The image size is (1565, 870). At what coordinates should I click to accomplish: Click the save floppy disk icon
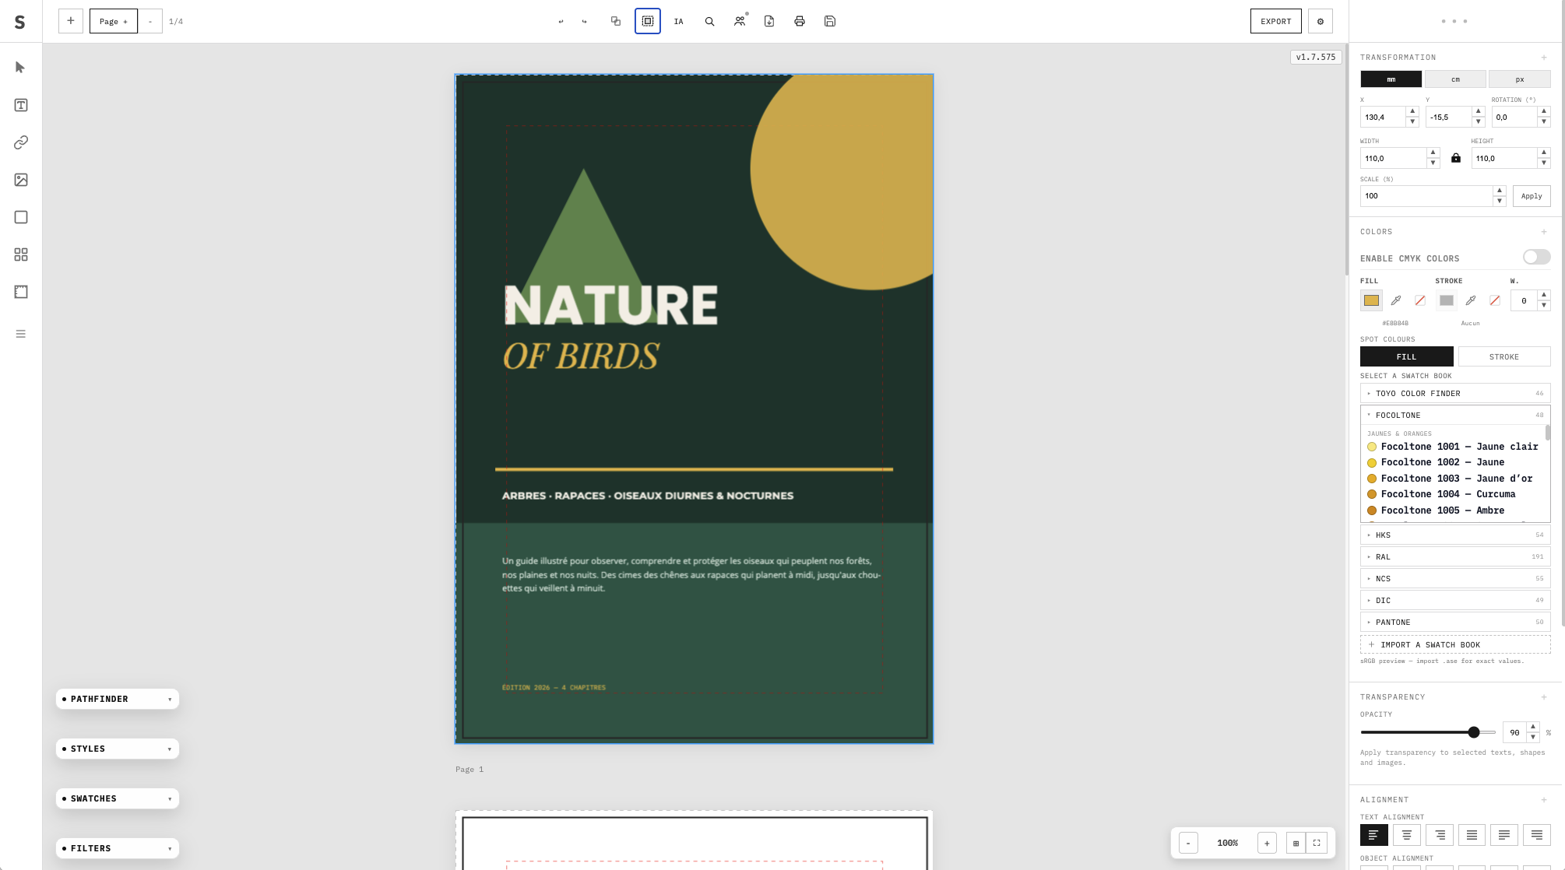click(x=830, y=21)
